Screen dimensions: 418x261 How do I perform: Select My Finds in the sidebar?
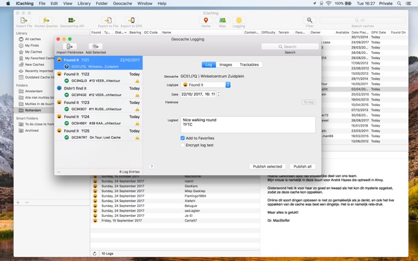pyautogui.click(x=32, y=45)
